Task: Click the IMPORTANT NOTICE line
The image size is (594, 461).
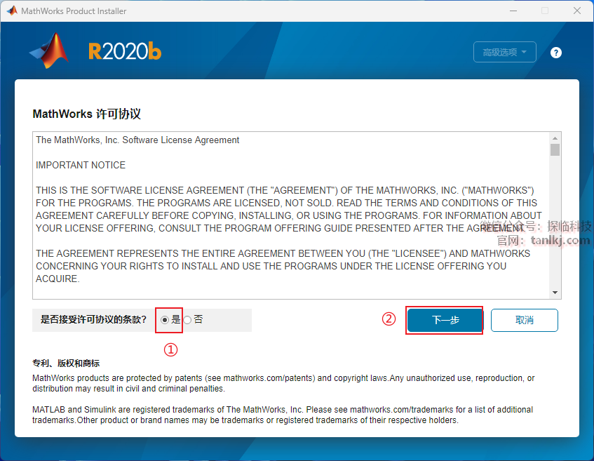Action: (81, 165)
